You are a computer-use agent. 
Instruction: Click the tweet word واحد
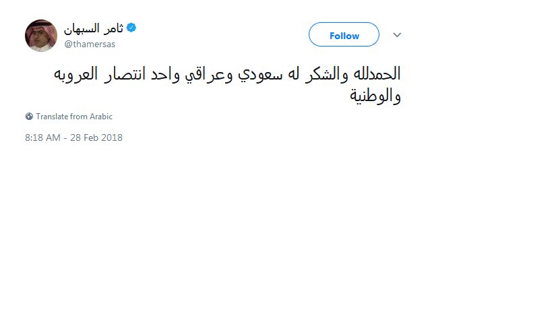pyautogui.click(x=165, y=75)
